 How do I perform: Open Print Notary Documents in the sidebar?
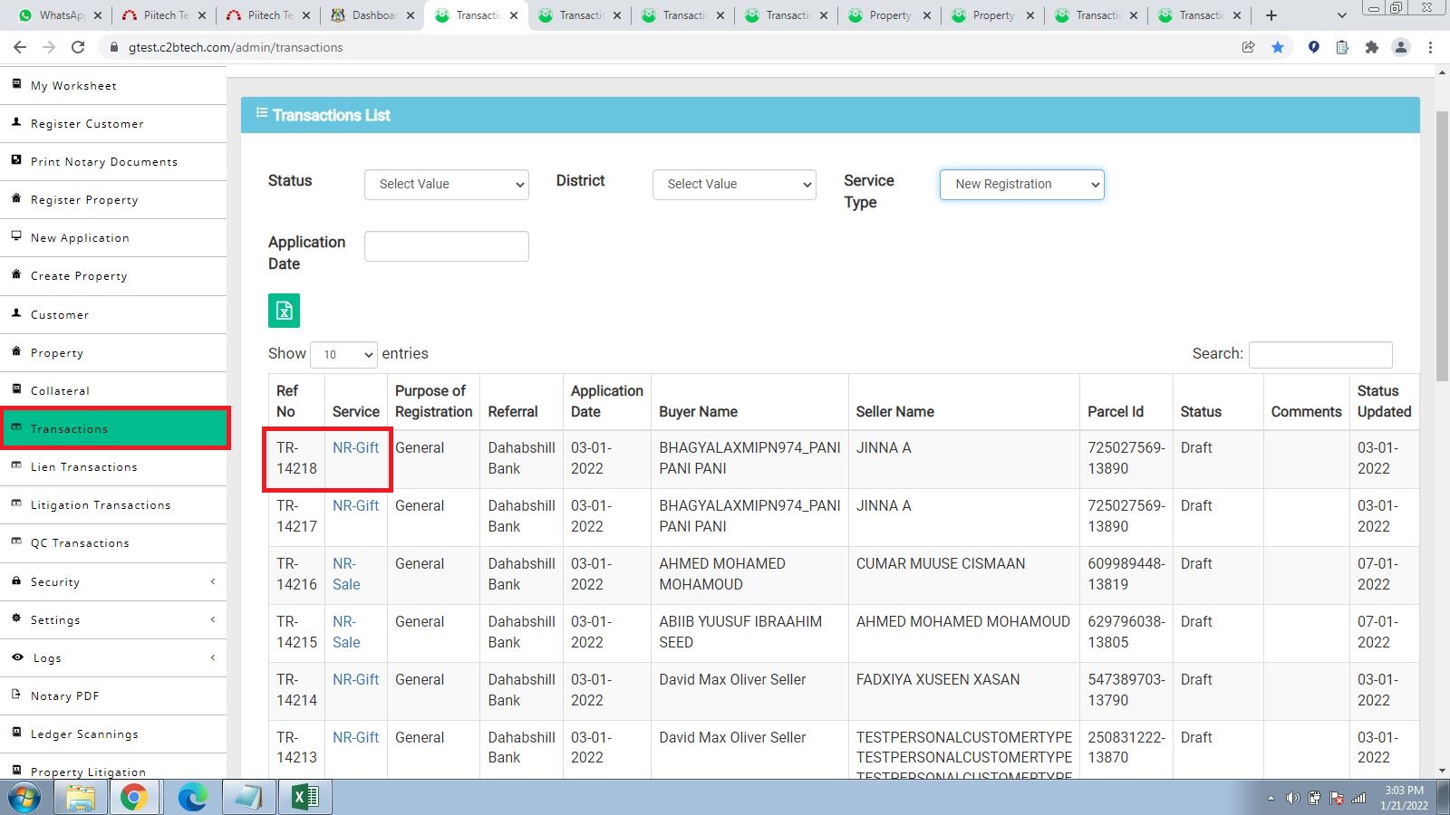coord(113,161)
